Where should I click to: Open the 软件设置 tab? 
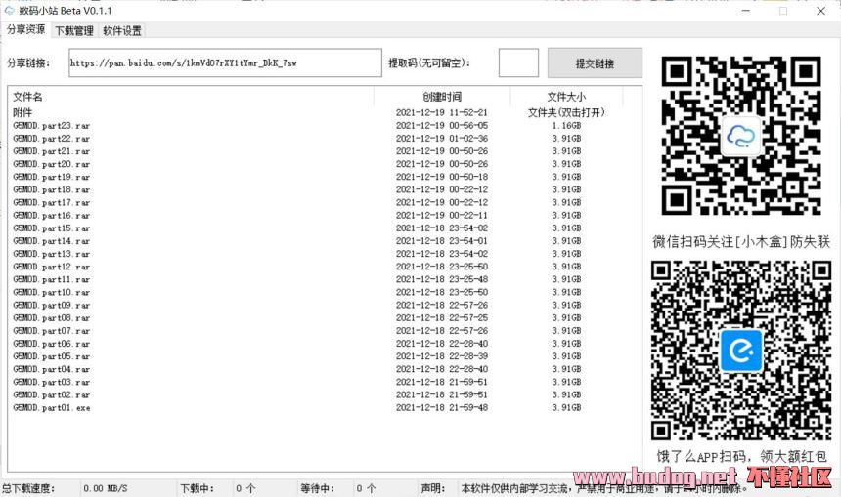[x=122, y=30]
